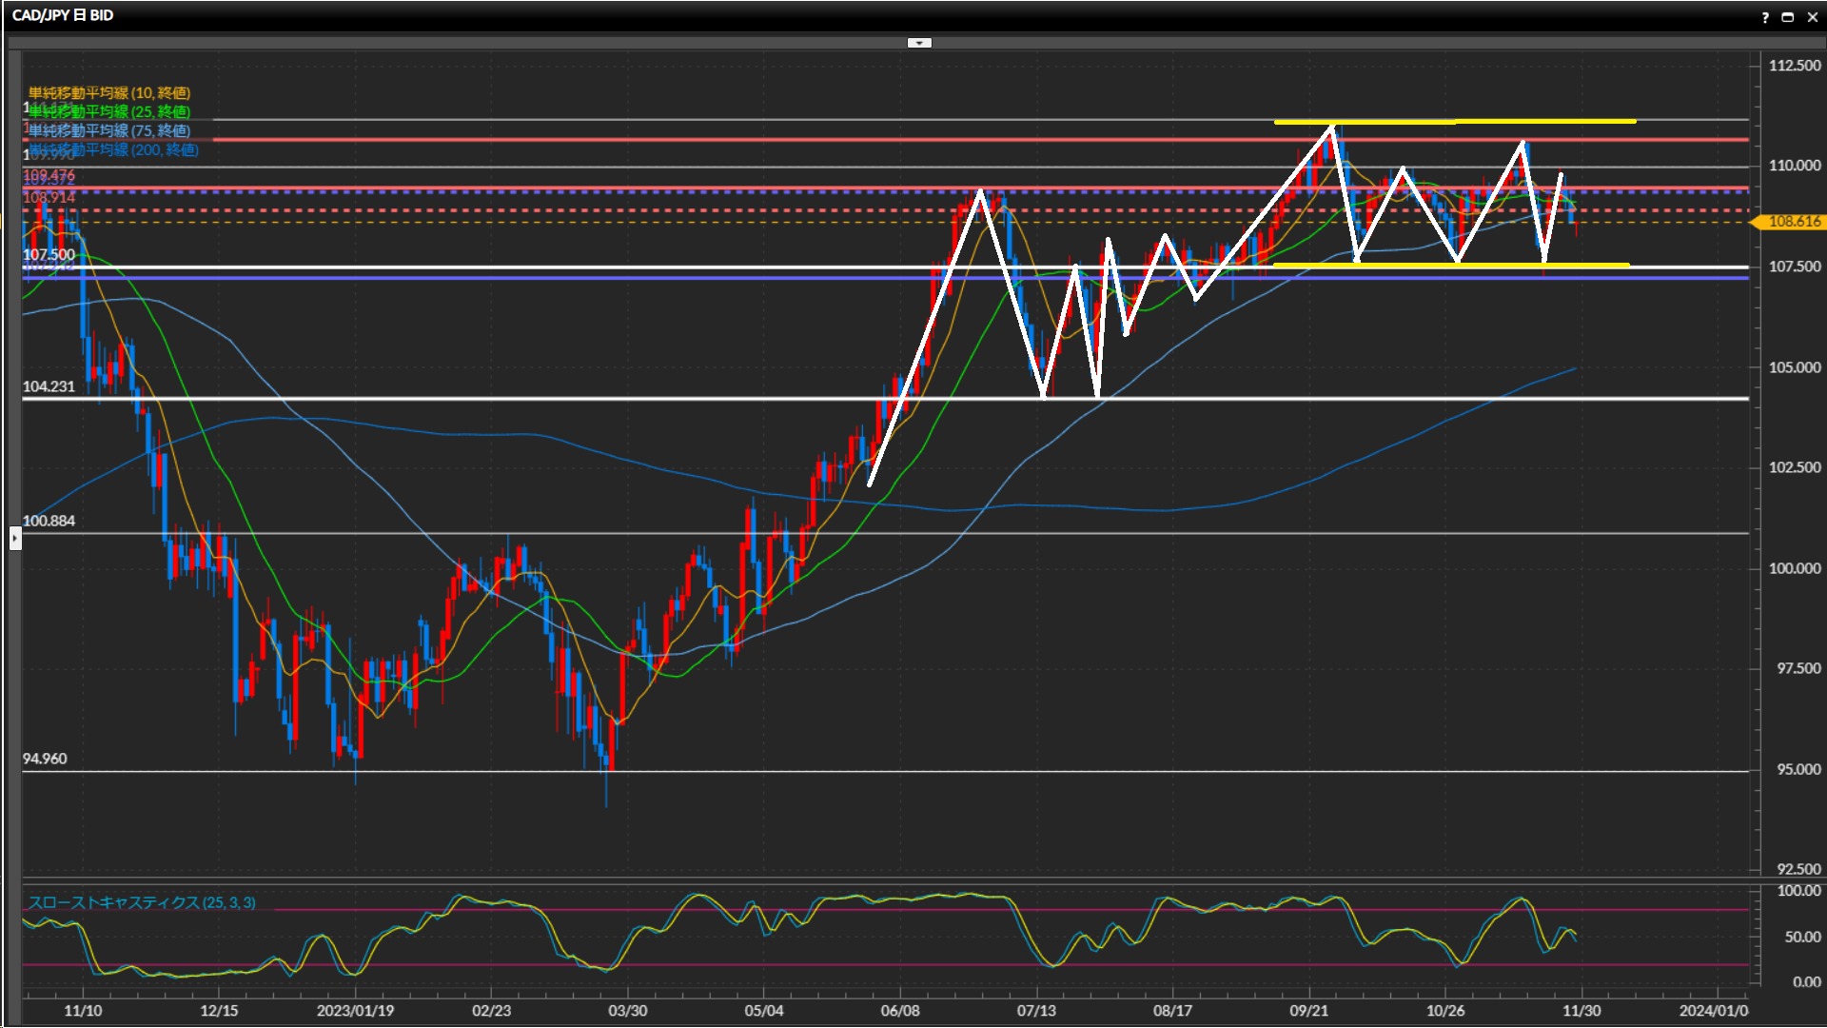Click the current price tag 108.616
Image resolution: width=1827 pixels, height=1028 pixels.
click(x=1793, y=222)
